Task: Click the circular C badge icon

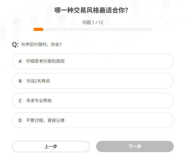Action: pos(20,101)
